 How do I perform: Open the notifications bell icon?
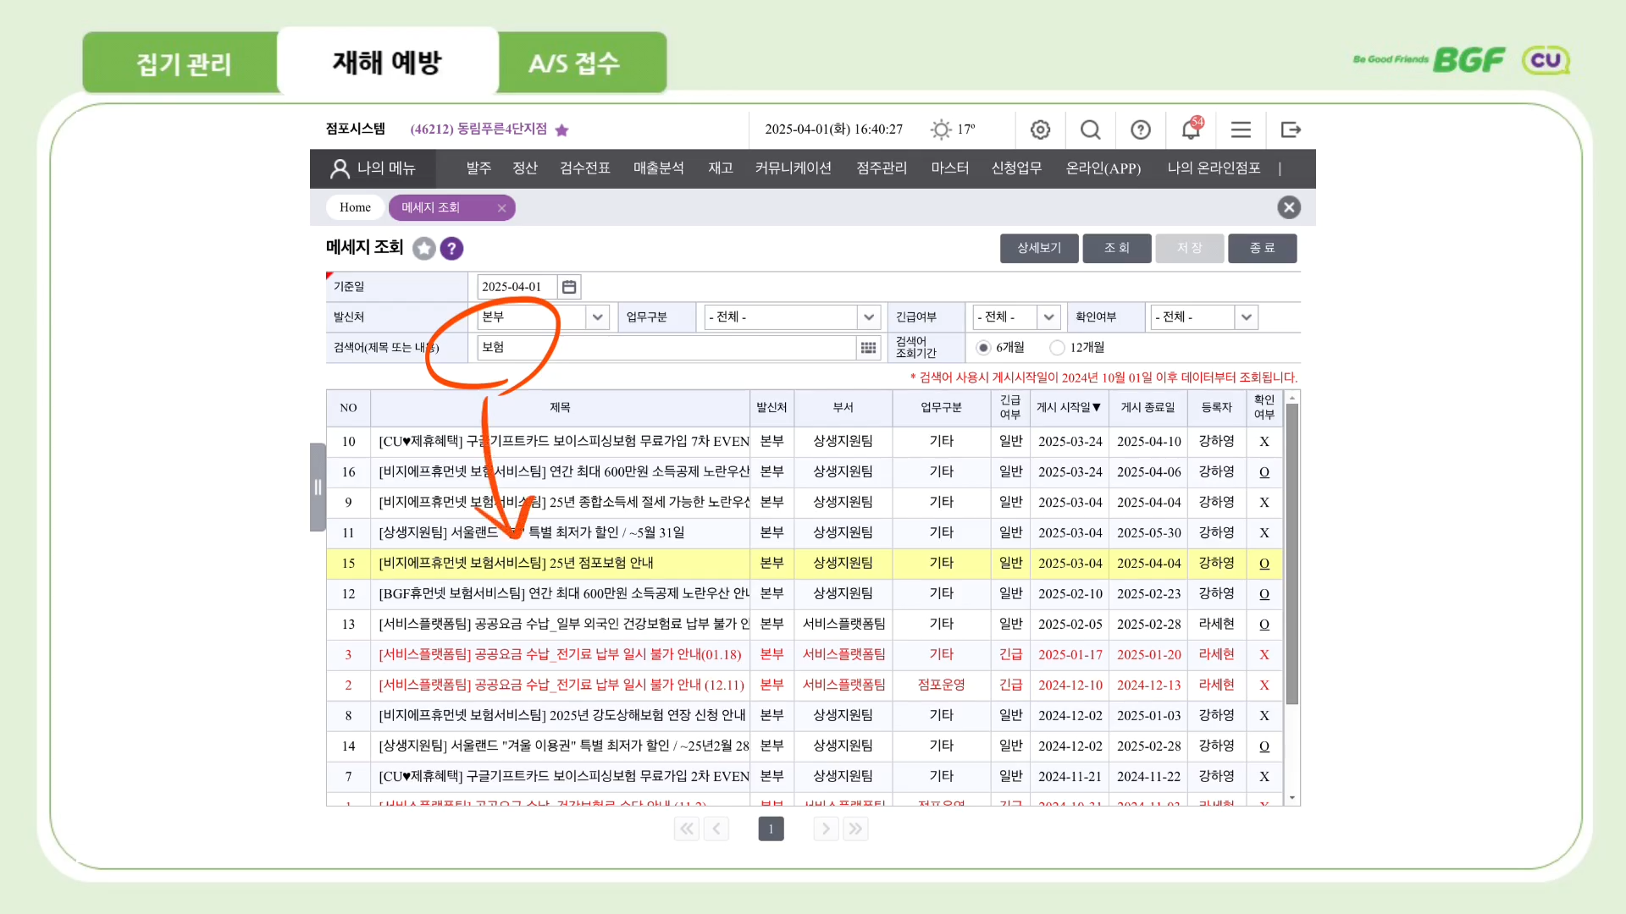tap(1191, 129)
